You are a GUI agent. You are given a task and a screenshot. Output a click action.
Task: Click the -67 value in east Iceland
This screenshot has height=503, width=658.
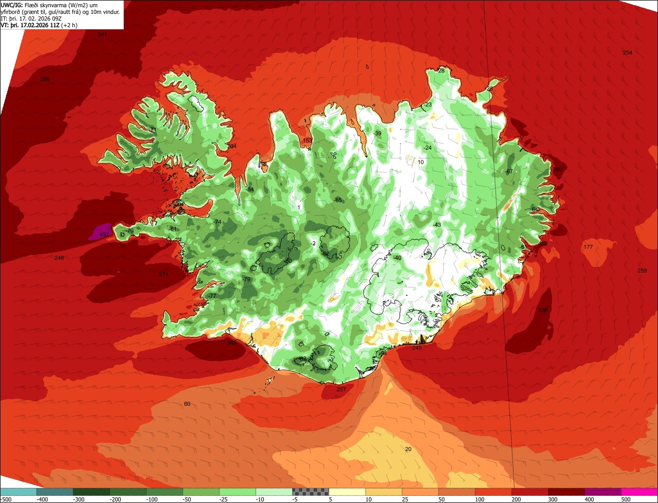pos(508,171)
